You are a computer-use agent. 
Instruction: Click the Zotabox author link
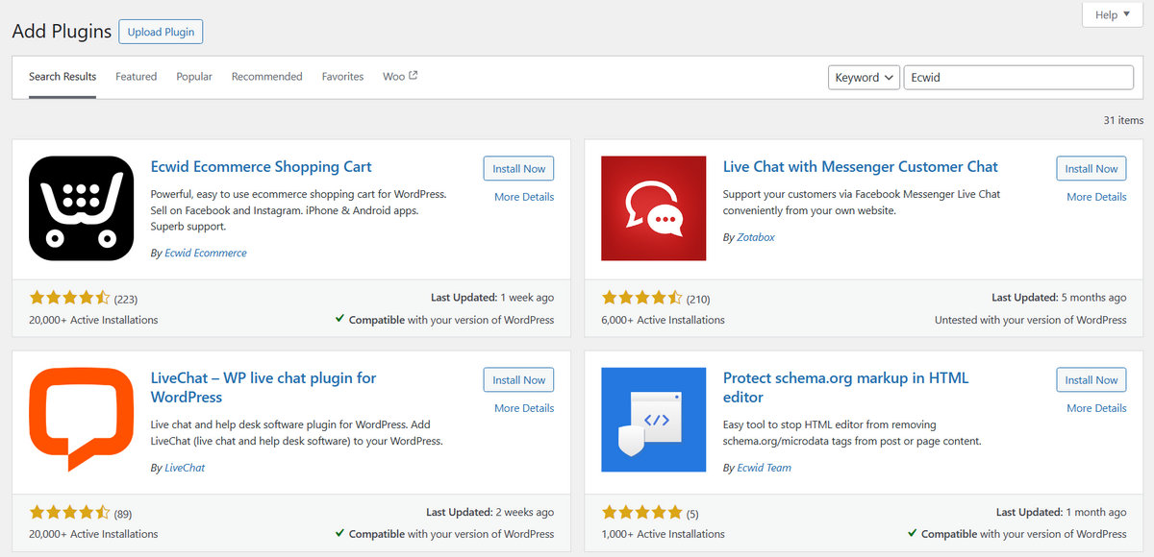pos(756,236)
